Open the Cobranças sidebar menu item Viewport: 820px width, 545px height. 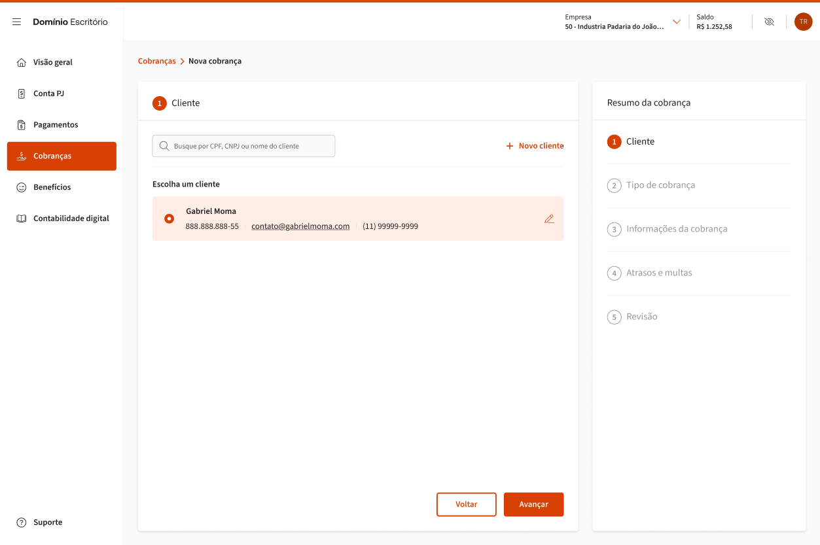[x=62, y=156]
